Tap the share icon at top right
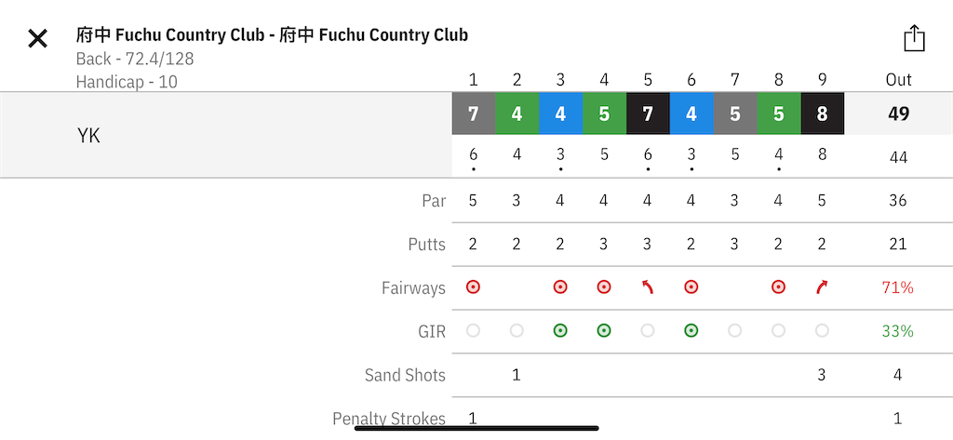The image size is (953, 440). [x=914, y=38]
